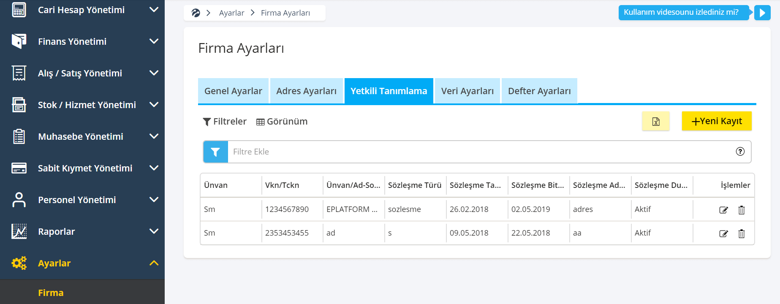Click the Cari Hesap Yönetimi calculator icon
Screen dimensions: 780x304
pyautogui.click(x=19, y=10)
